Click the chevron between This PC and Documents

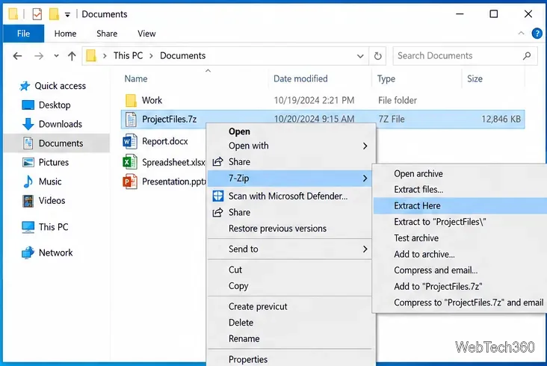[151, 56]
